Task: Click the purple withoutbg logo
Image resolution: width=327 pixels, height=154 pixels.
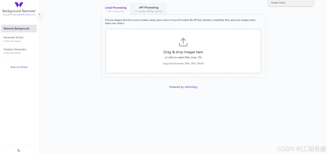Action: [19, 5]
